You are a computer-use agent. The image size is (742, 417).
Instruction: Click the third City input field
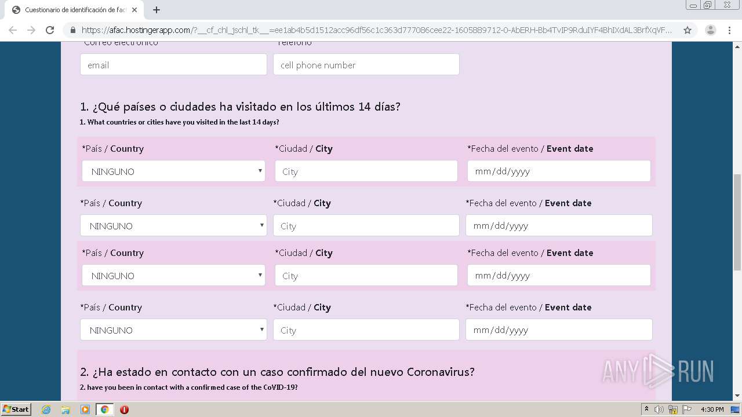[366, 275]
